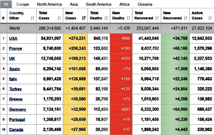Switch to the South America tab
This screenshot has width=214, height=135.
click(x=98, y=4)
